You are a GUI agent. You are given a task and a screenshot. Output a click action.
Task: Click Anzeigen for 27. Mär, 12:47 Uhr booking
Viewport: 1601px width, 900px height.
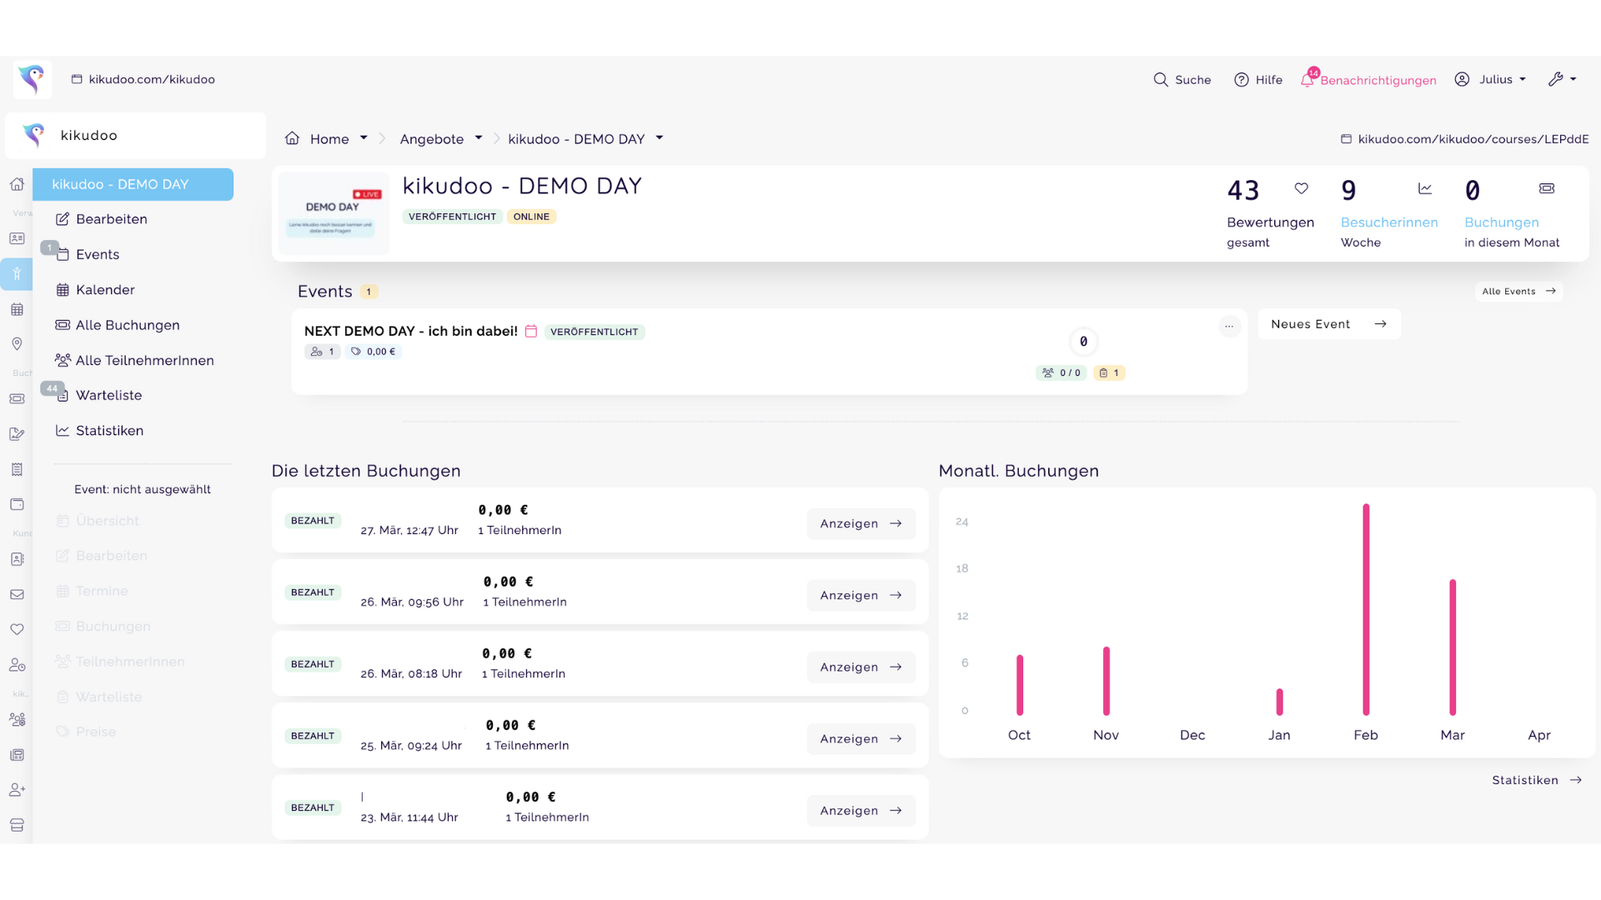pos(861,523)
